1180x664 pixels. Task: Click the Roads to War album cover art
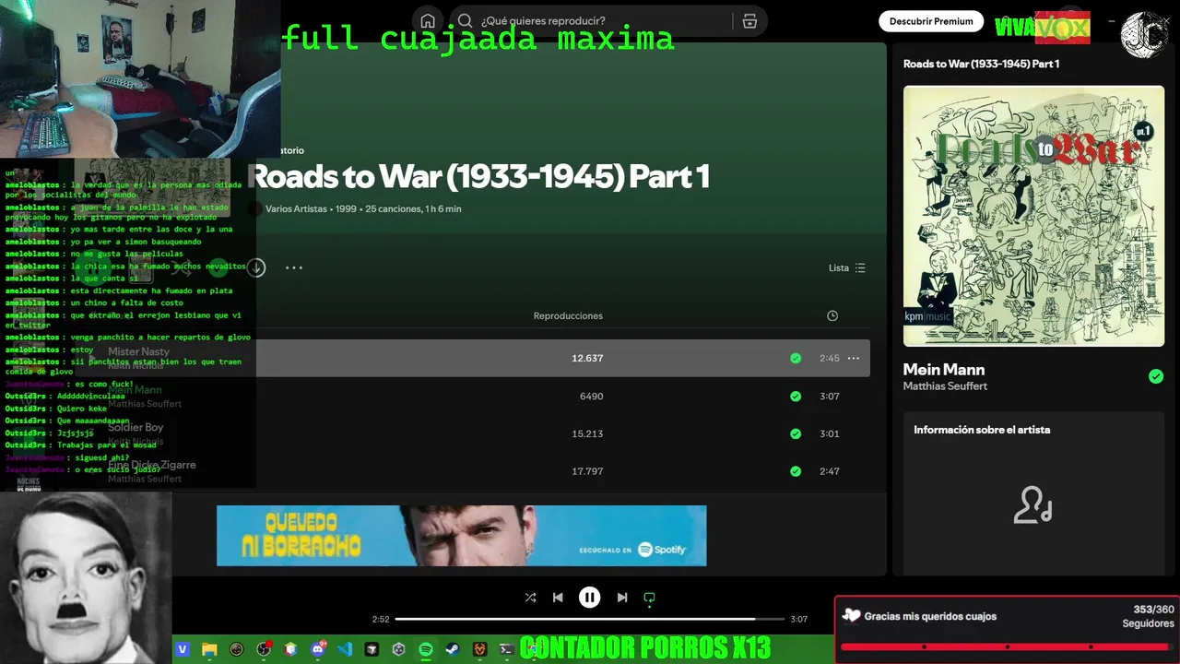pyautogui.click(x=1033, y=216)
